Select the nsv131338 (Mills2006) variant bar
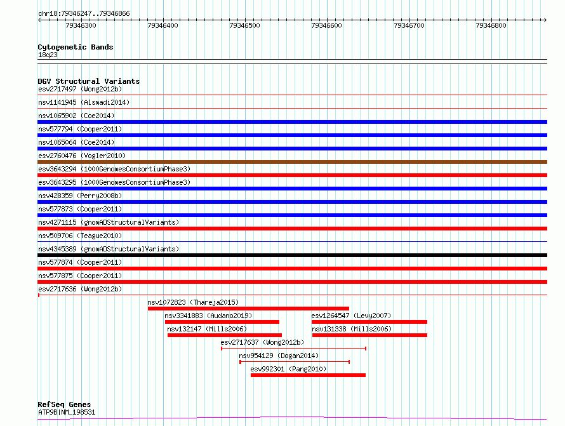The height and width of the screenshot is (426, 565). (369, 335)
